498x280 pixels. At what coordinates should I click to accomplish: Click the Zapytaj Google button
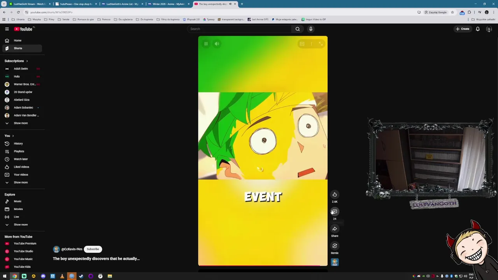[435, 12]
